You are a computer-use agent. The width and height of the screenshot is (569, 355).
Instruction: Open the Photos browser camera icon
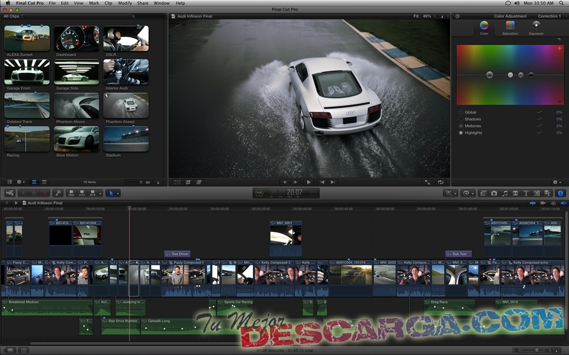[494, 193]
